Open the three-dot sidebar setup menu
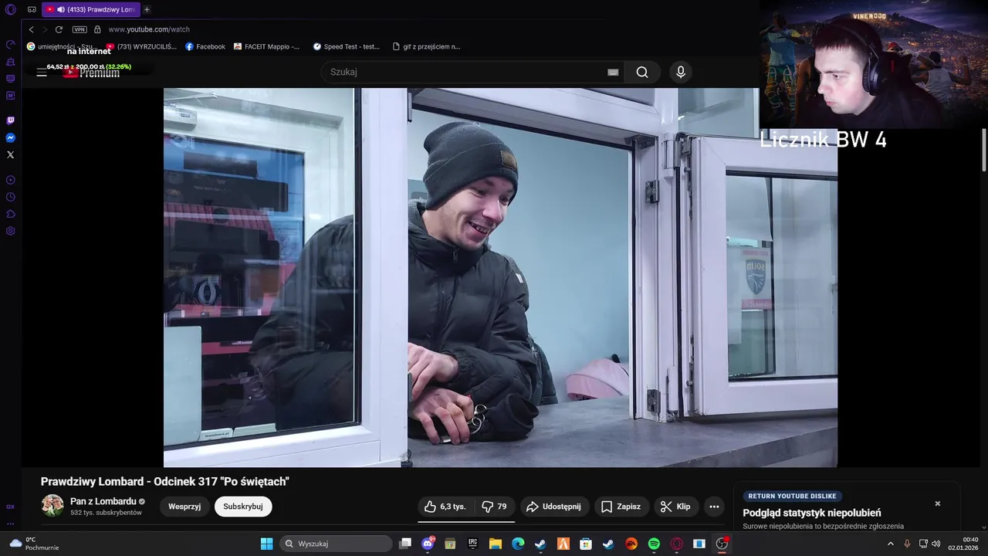This screenshot has height=556, width=988. pos(11,524)
